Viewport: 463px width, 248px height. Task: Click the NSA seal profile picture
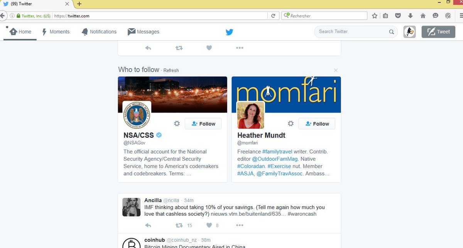(x=137, y=115)
